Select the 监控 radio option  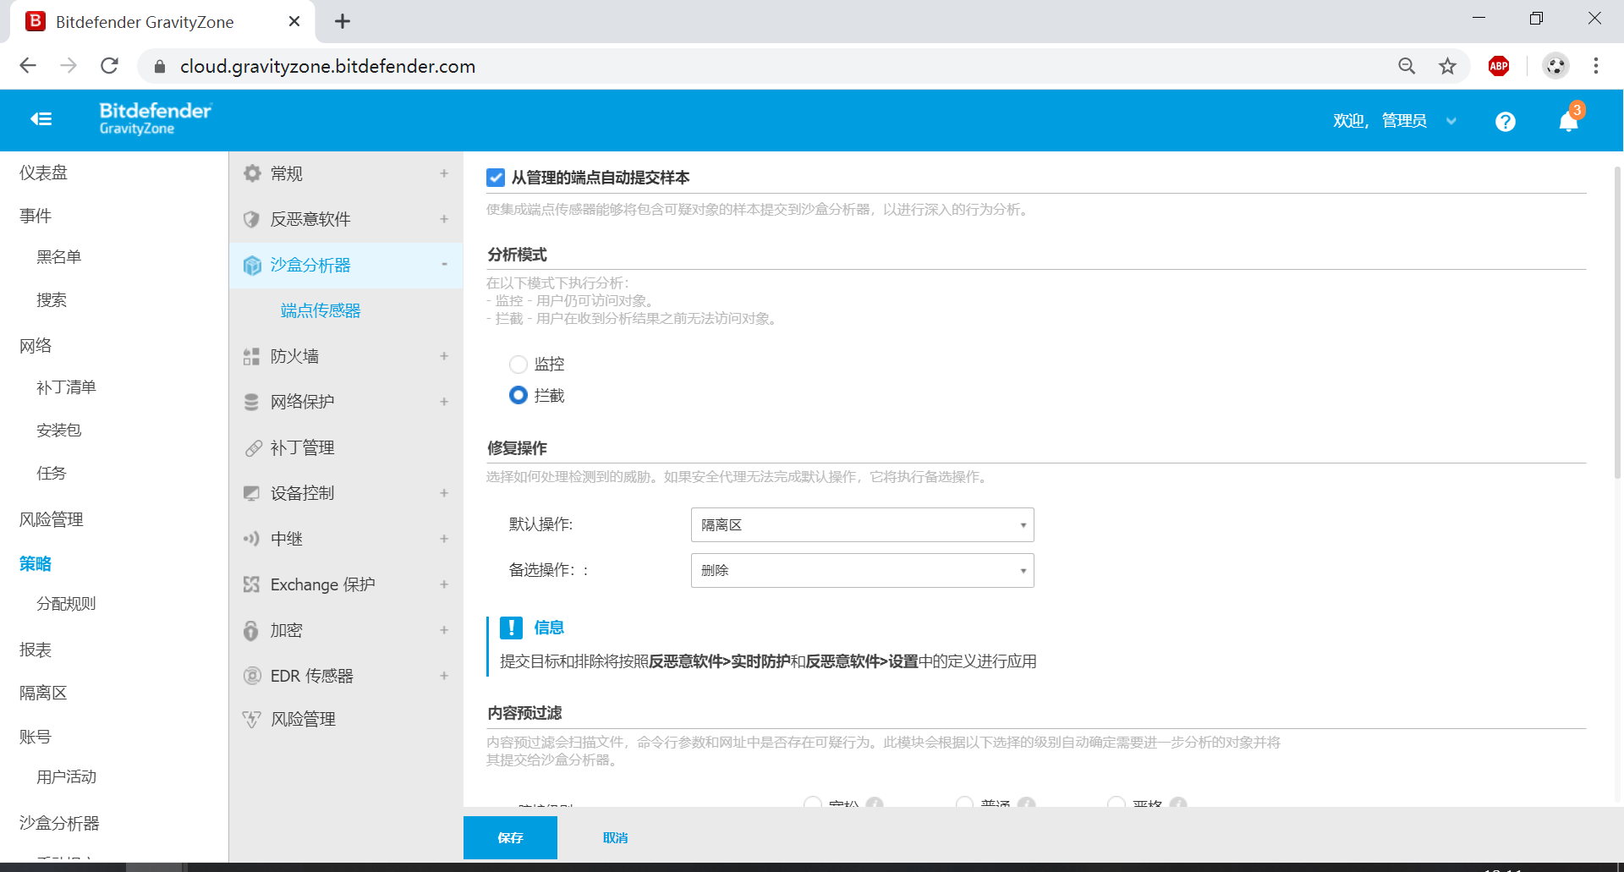518,365
